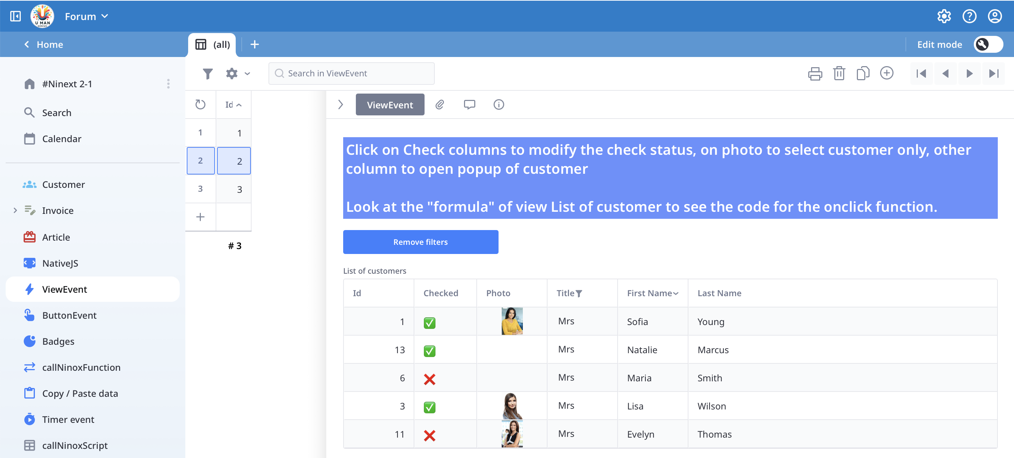Click the filter funnel icon
Screen dimensions: 1014x458
tap(208, 74)
